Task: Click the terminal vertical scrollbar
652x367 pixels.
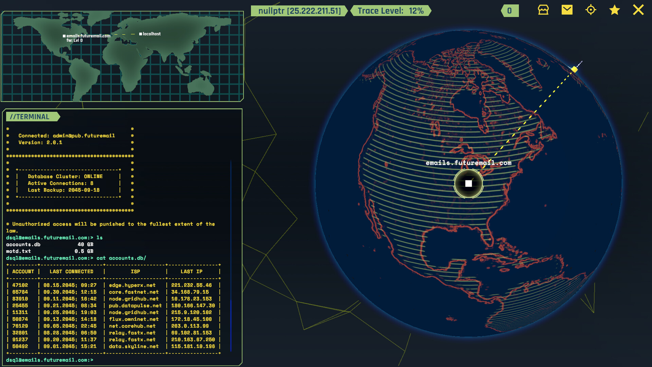Action: (231, 326)
